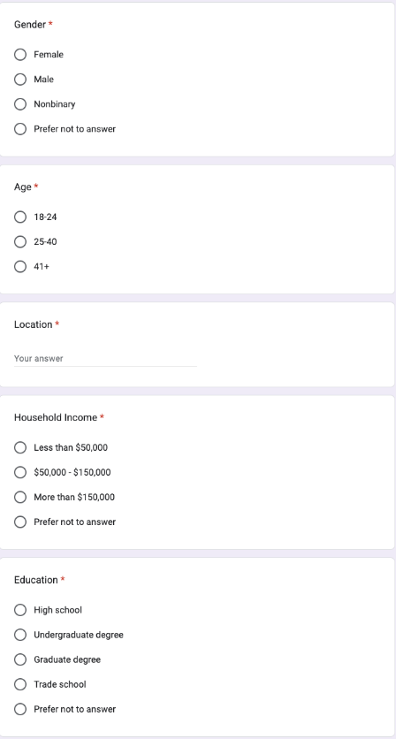The width and height of the screenshot is (396, 739).
Task: Click the Location answer text field
Action: click(105, 359)
